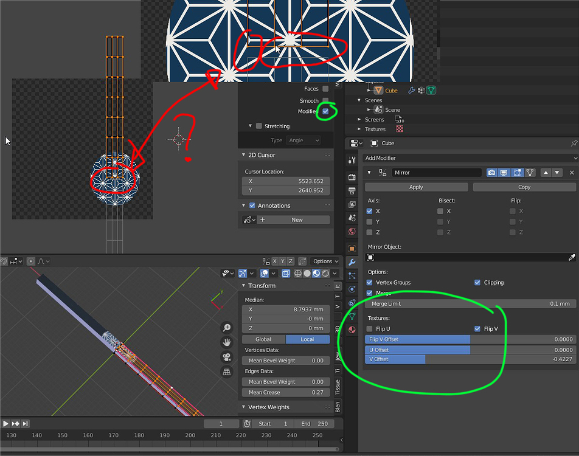Open the Modifiers wrench tab
Screen dimensions: 579x456
pos(352,262)
